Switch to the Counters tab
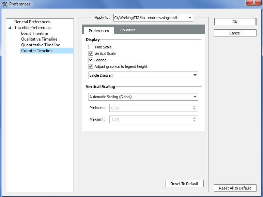Screen dimensions: 263x197 (128, 30)
